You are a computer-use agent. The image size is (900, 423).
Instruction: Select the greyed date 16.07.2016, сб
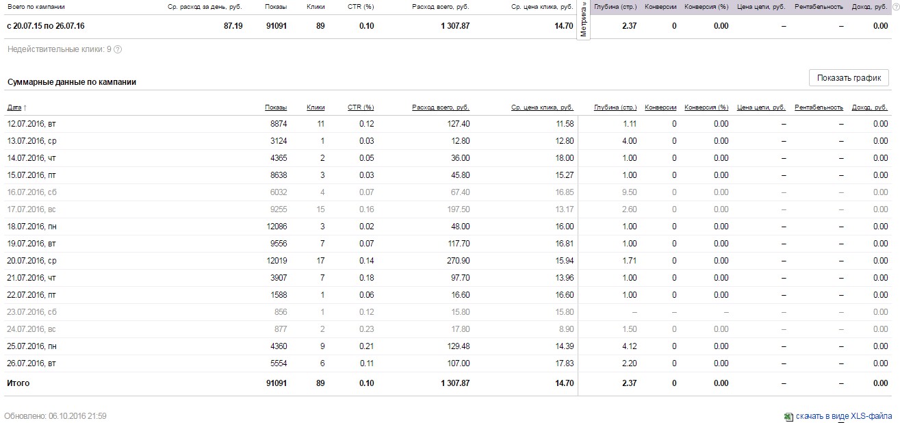coord(31,192)
